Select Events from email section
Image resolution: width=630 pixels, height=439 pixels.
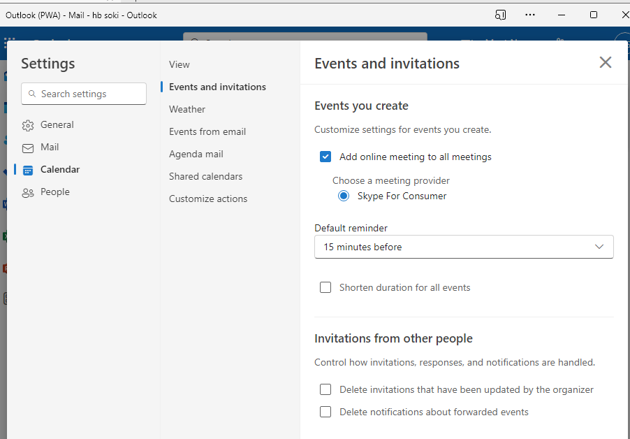(x=207, y=131)
